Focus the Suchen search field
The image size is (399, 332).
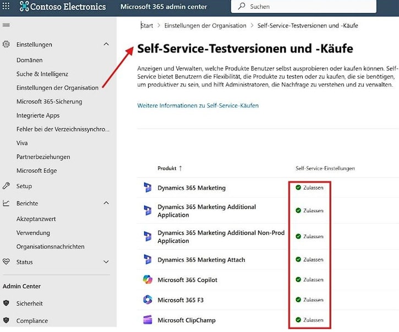304,7
